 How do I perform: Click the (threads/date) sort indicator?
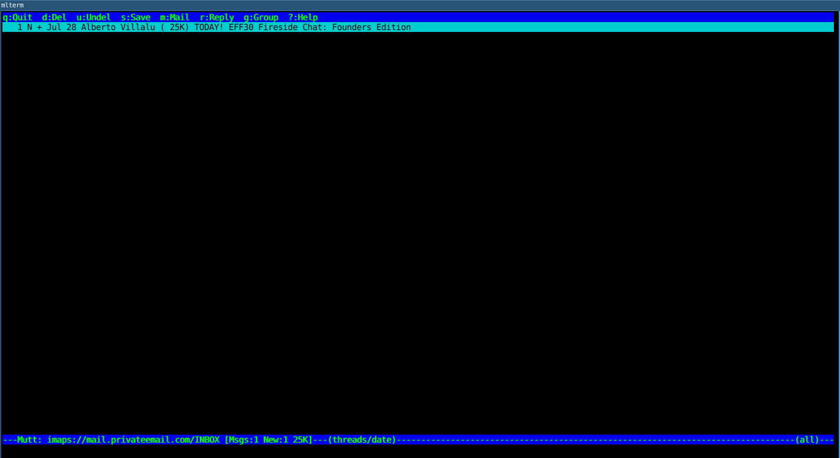(362, 440)
